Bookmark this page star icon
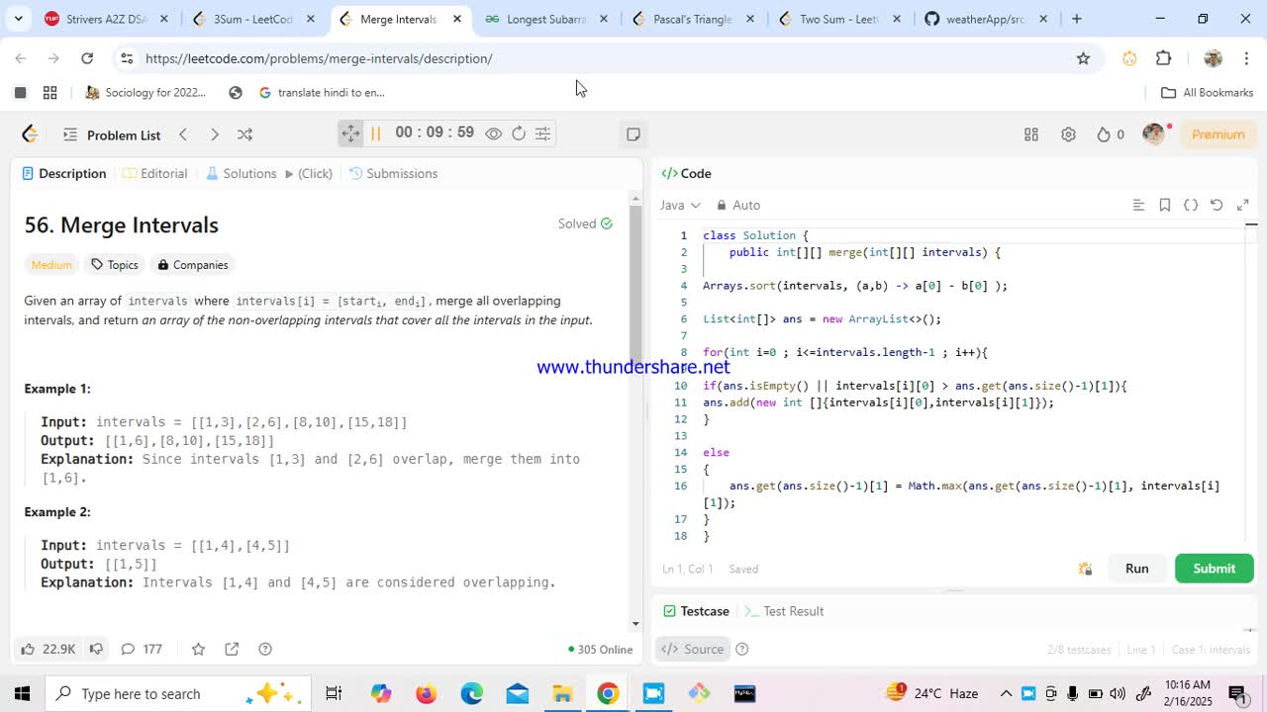The height and width of the screenshot is (712, 1267). coord(1083,58)
